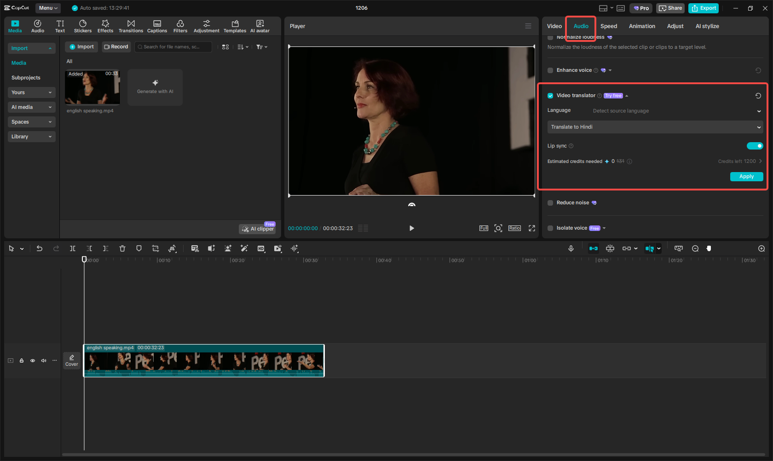Open the Animation tab
This screenshot has width=773, height=461.
pyautogui.click(x=642, y=26)
